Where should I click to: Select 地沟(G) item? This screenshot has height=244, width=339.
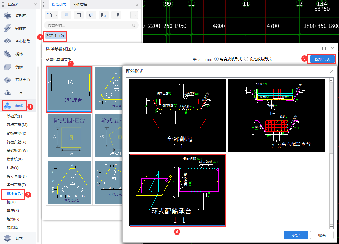click(13, 219)
